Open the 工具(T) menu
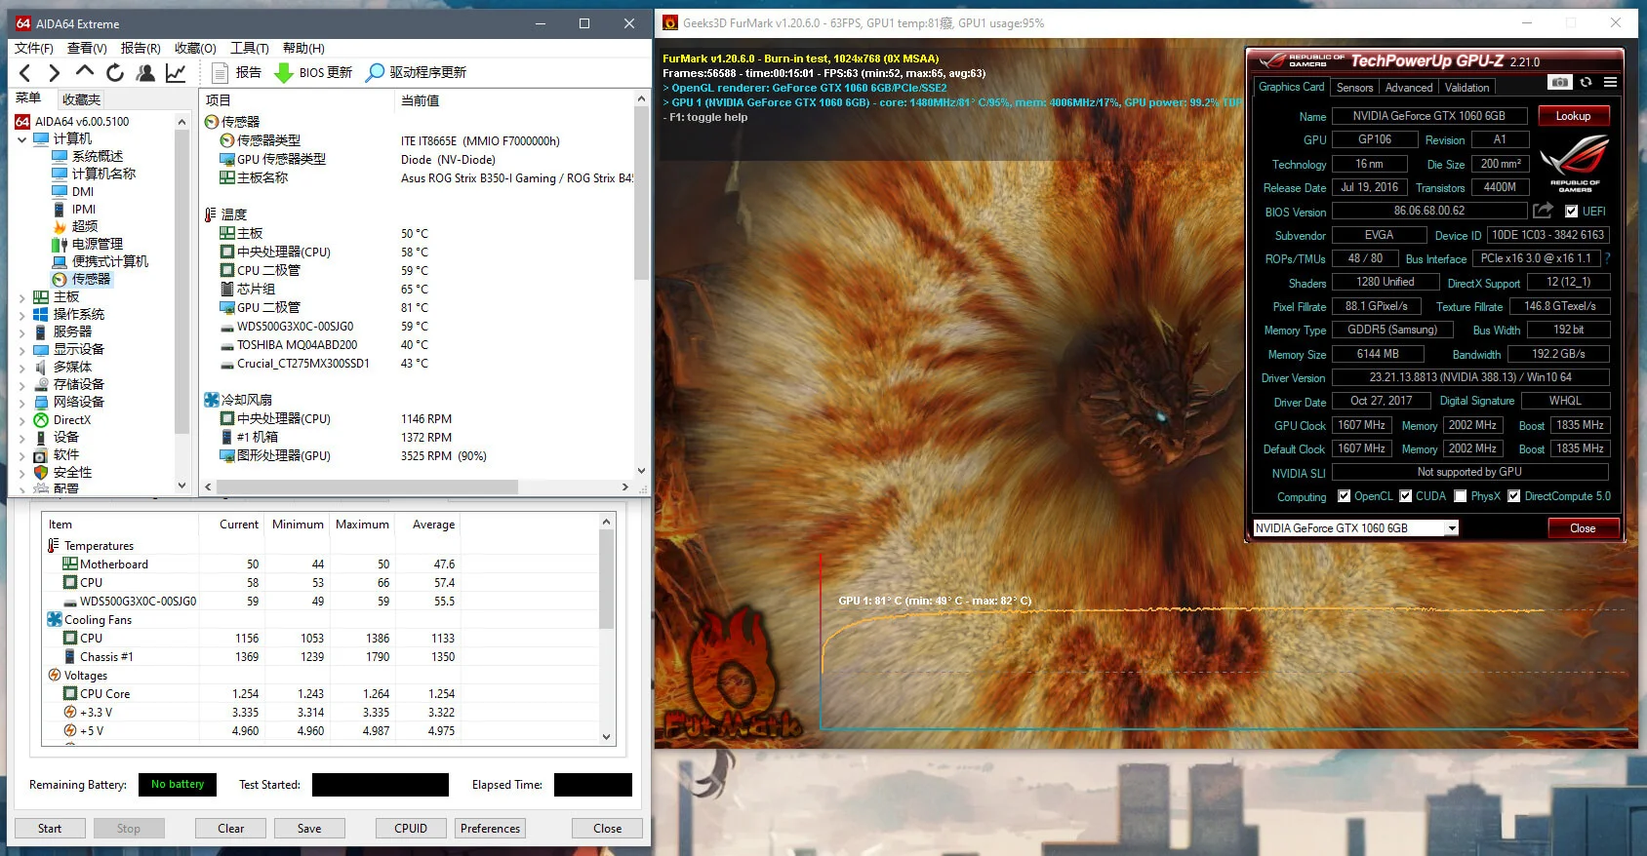Screen dimensions: 1647x856 pos(249,48)
